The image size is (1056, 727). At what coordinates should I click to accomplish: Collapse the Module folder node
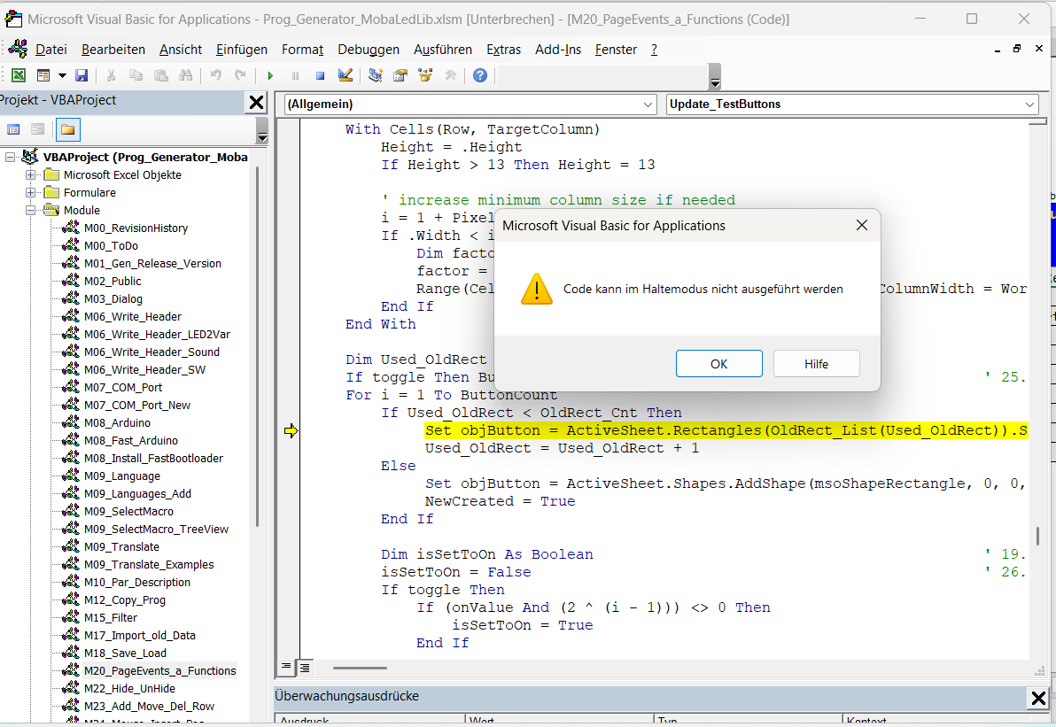[31, 210]
